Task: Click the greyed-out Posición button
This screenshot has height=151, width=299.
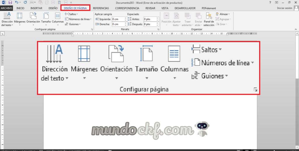Action: 166,19
